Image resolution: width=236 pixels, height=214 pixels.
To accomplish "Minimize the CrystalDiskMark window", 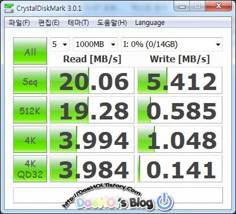I will pos(182,6).
